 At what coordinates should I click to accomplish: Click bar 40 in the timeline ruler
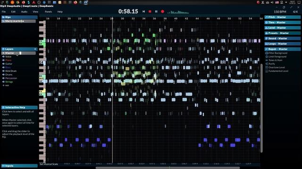point(176,19)
